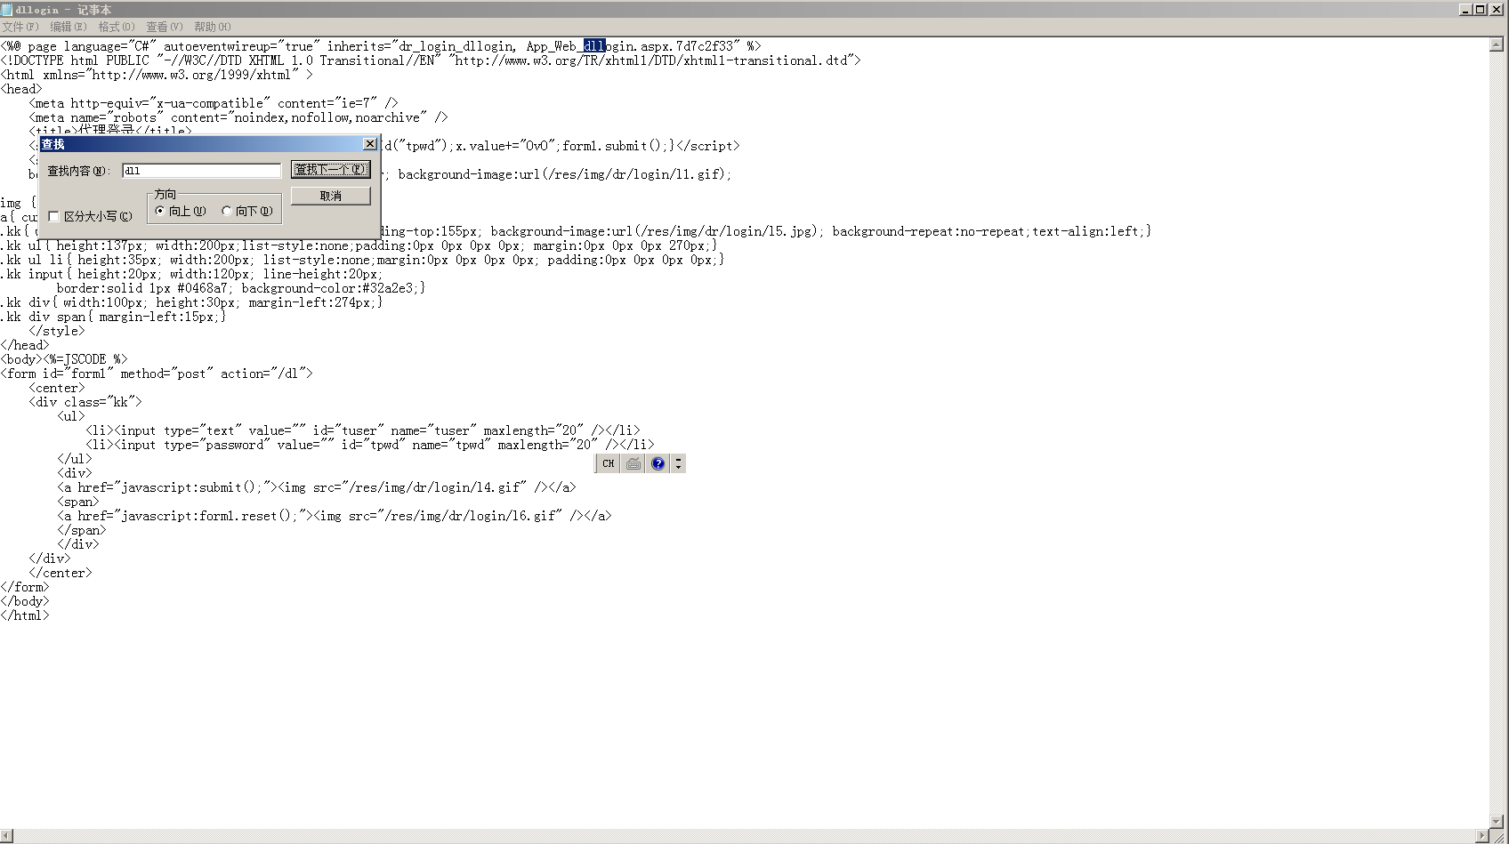
Task: Click the 取消 button in Find dialog
Action: [x=330, y=196]
